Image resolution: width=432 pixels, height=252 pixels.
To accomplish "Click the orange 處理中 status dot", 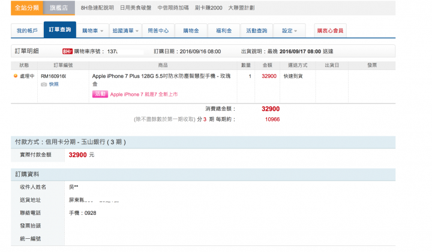I will click(16, 76).
